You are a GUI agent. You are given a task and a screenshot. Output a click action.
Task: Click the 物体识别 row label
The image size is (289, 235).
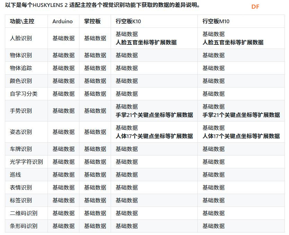[21, 55]
